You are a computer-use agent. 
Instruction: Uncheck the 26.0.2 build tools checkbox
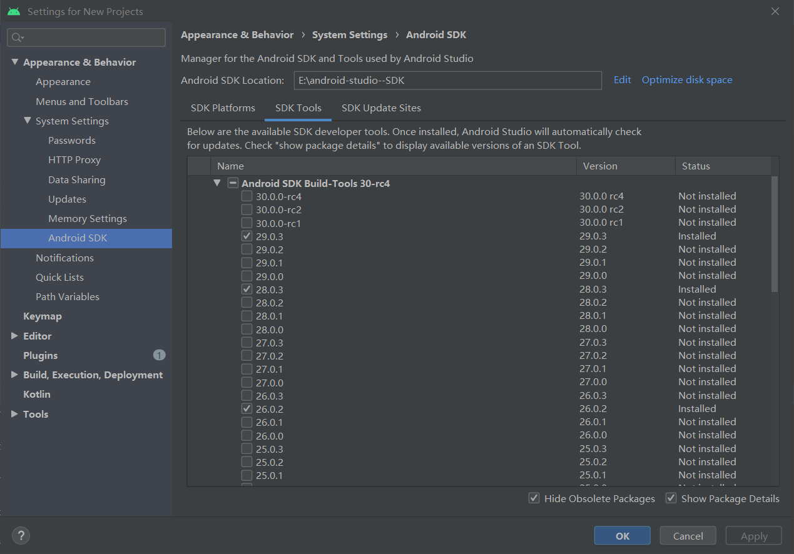coord(247,409)
